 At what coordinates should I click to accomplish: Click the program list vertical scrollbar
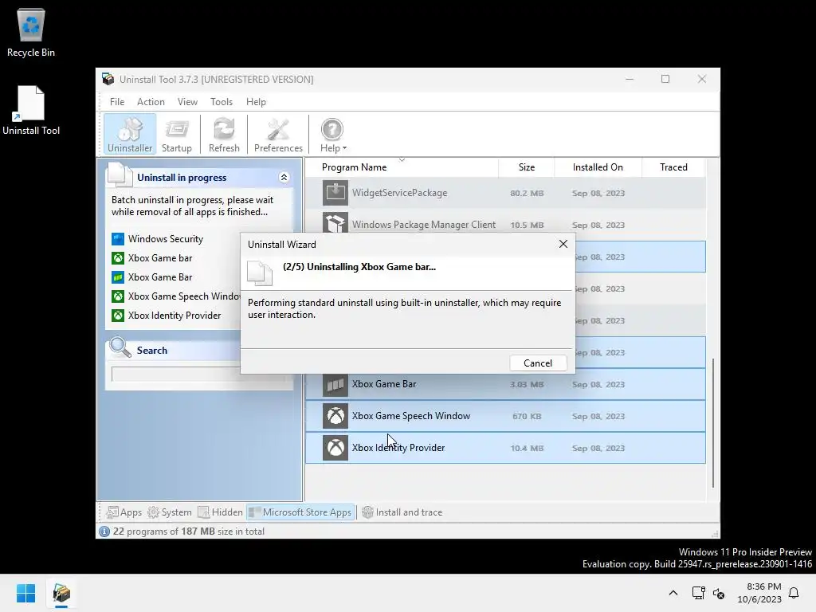[x=712, y=422]
